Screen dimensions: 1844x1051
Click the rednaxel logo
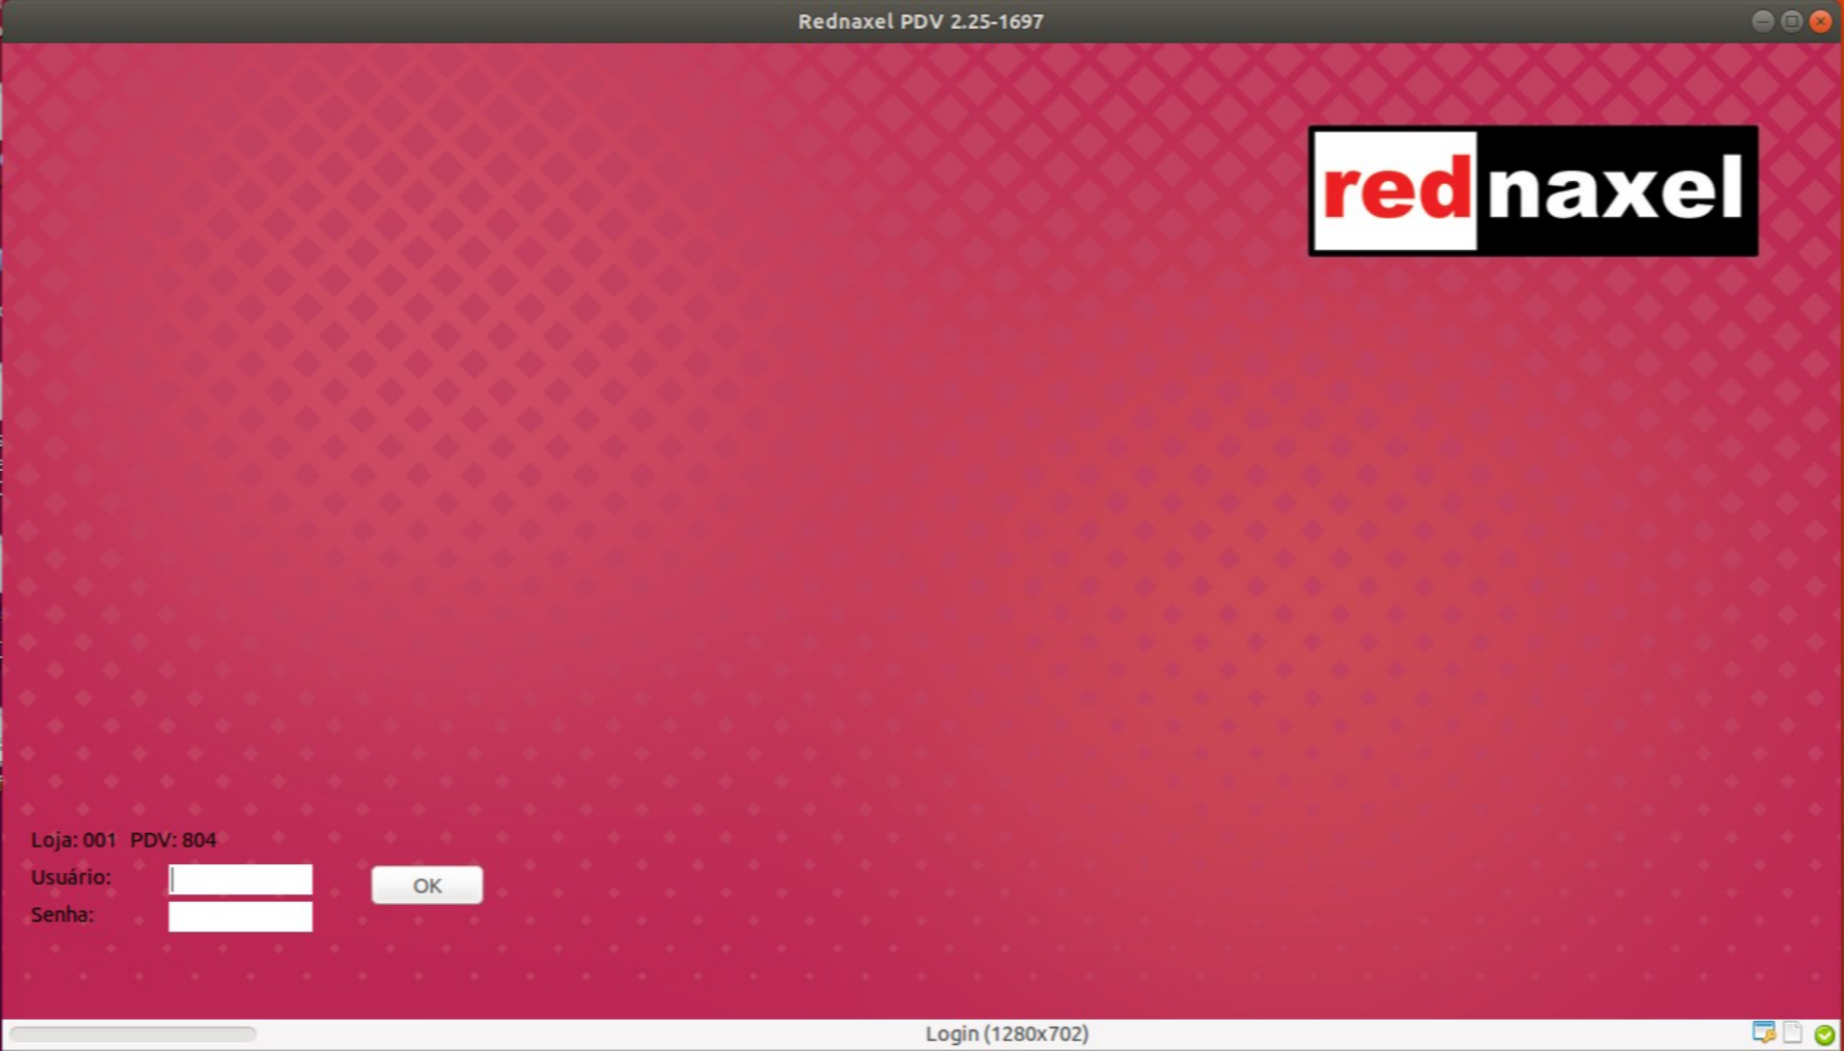click(x=1534, y=191)
